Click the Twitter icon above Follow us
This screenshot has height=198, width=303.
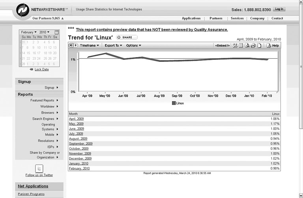(x=39, y=168)
